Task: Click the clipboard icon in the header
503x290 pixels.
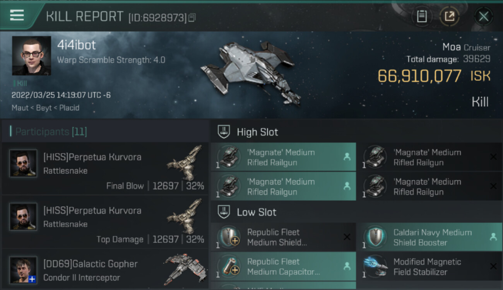Action: (422, 16)
